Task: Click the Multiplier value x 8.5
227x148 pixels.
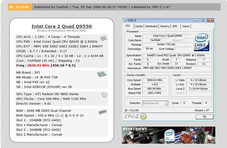Action: (x=154, y=85)
